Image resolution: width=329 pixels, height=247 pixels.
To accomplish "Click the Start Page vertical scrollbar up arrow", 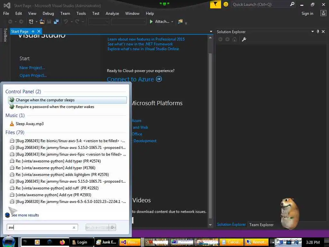I will click(x=210, y=38).
